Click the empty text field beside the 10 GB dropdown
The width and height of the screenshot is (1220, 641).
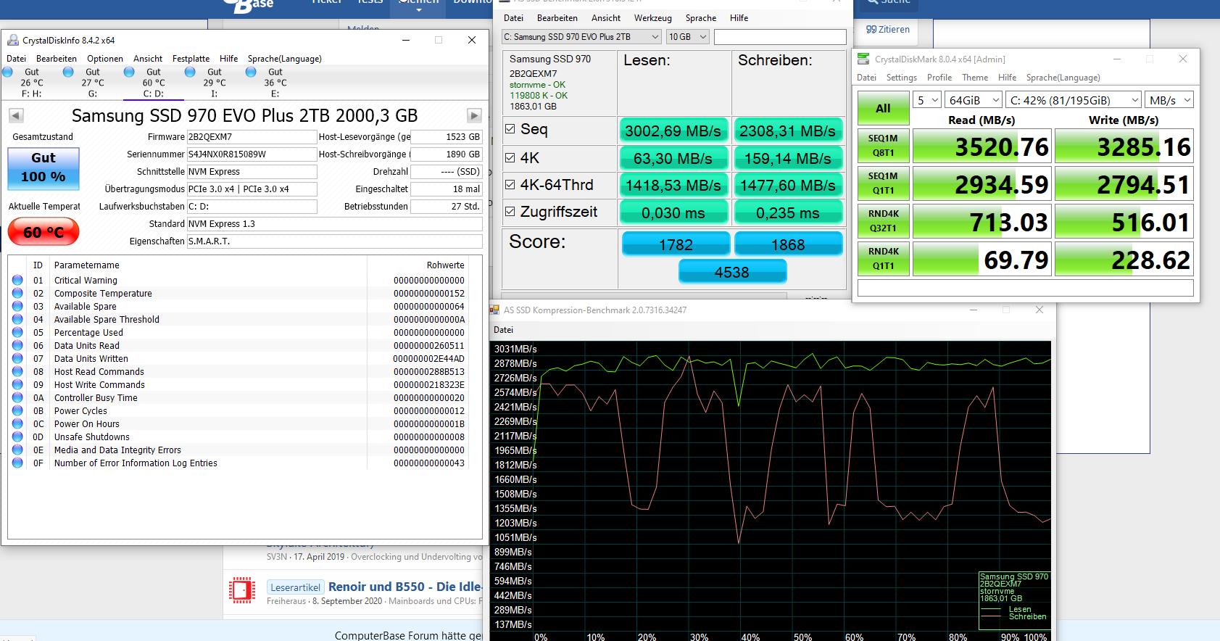(780, 37)
